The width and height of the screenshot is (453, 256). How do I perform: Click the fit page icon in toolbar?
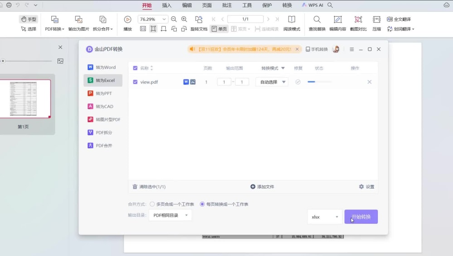click(153, 29)
